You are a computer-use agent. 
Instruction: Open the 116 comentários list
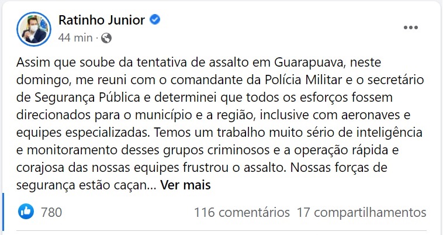pos(242,212)
